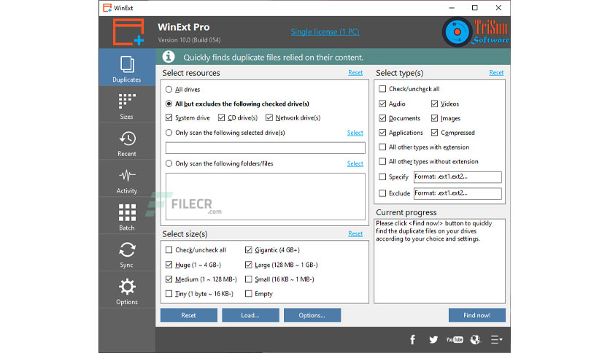Uncheck Large (128 MB ~ 1 GB-) size

tap(249, 265)
